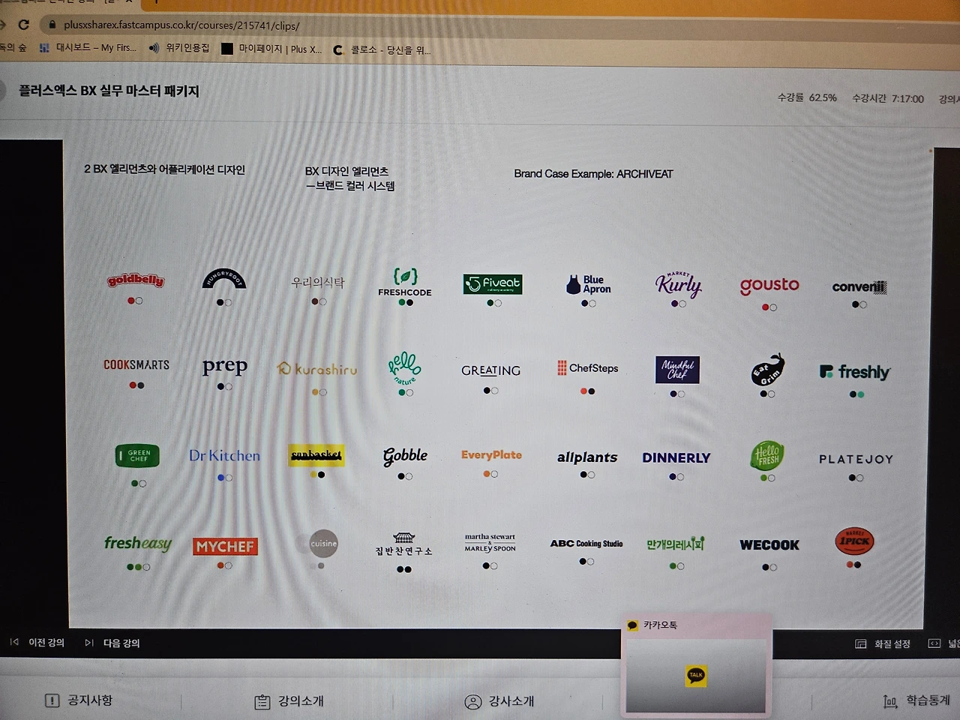The width and height of the screenshot is (960, 720).
Task: Click the Blue Apron logo
Action: [x=589, y=284]
